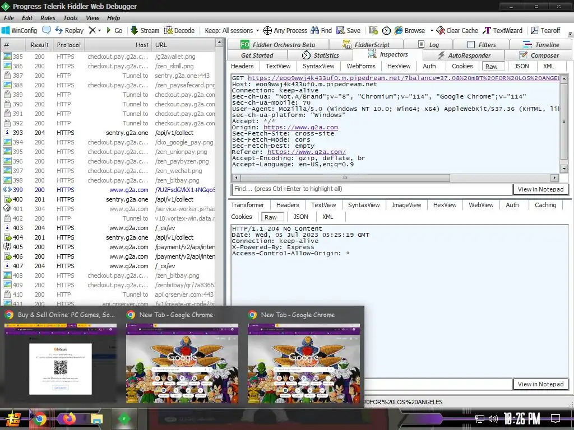This screenshot has height=430, width=574.
Task: Click the Origin https://www.g2a.com link
Action: 300,127
